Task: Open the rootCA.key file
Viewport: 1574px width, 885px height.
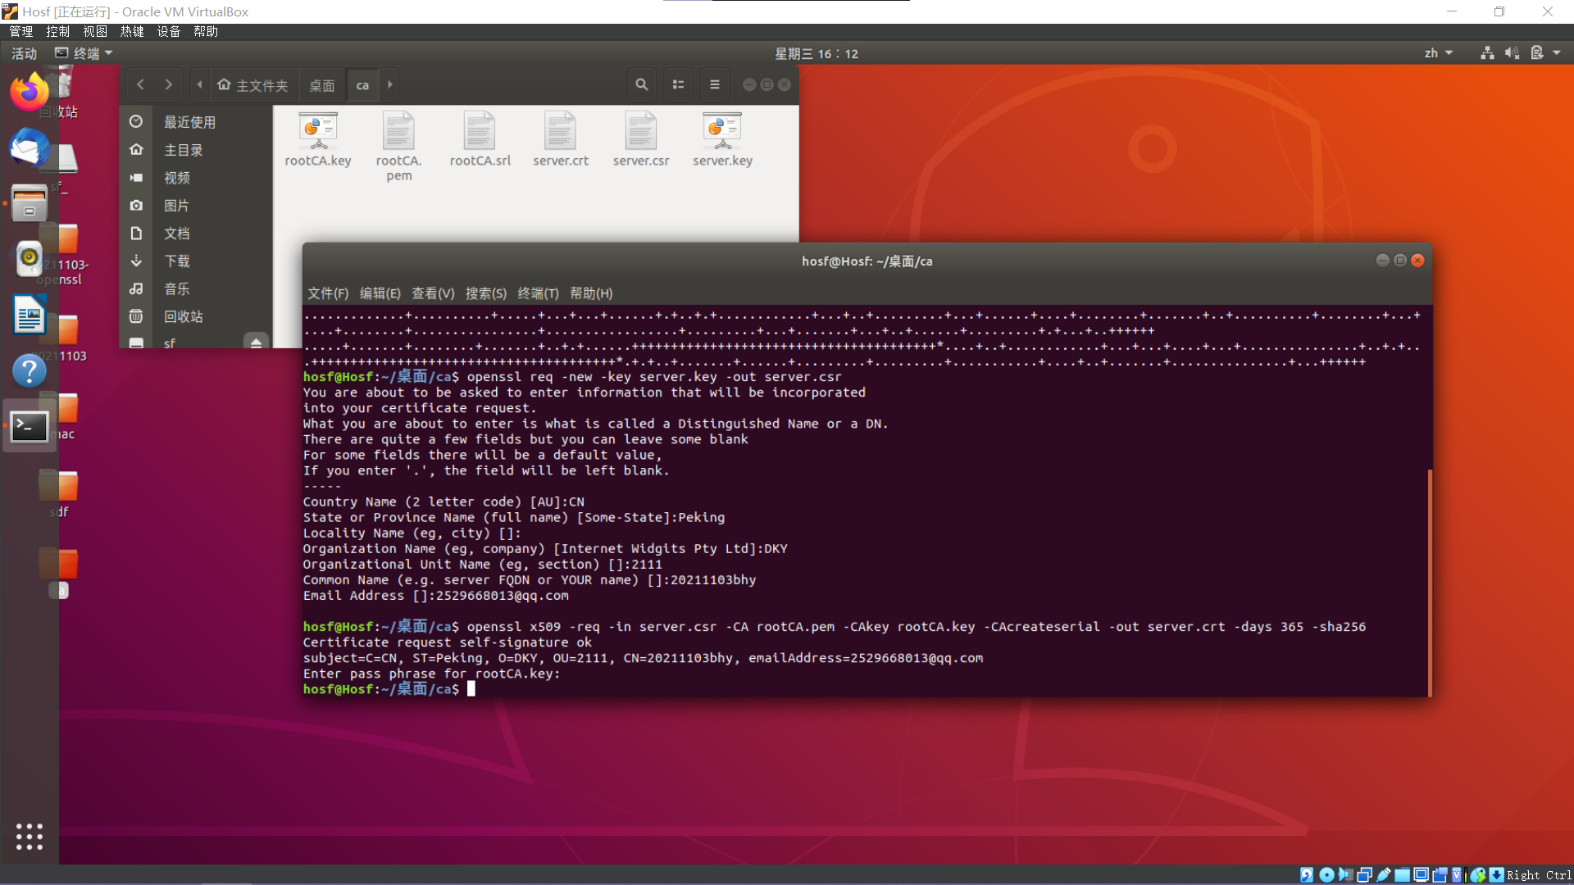Action: tap(318, 133)
